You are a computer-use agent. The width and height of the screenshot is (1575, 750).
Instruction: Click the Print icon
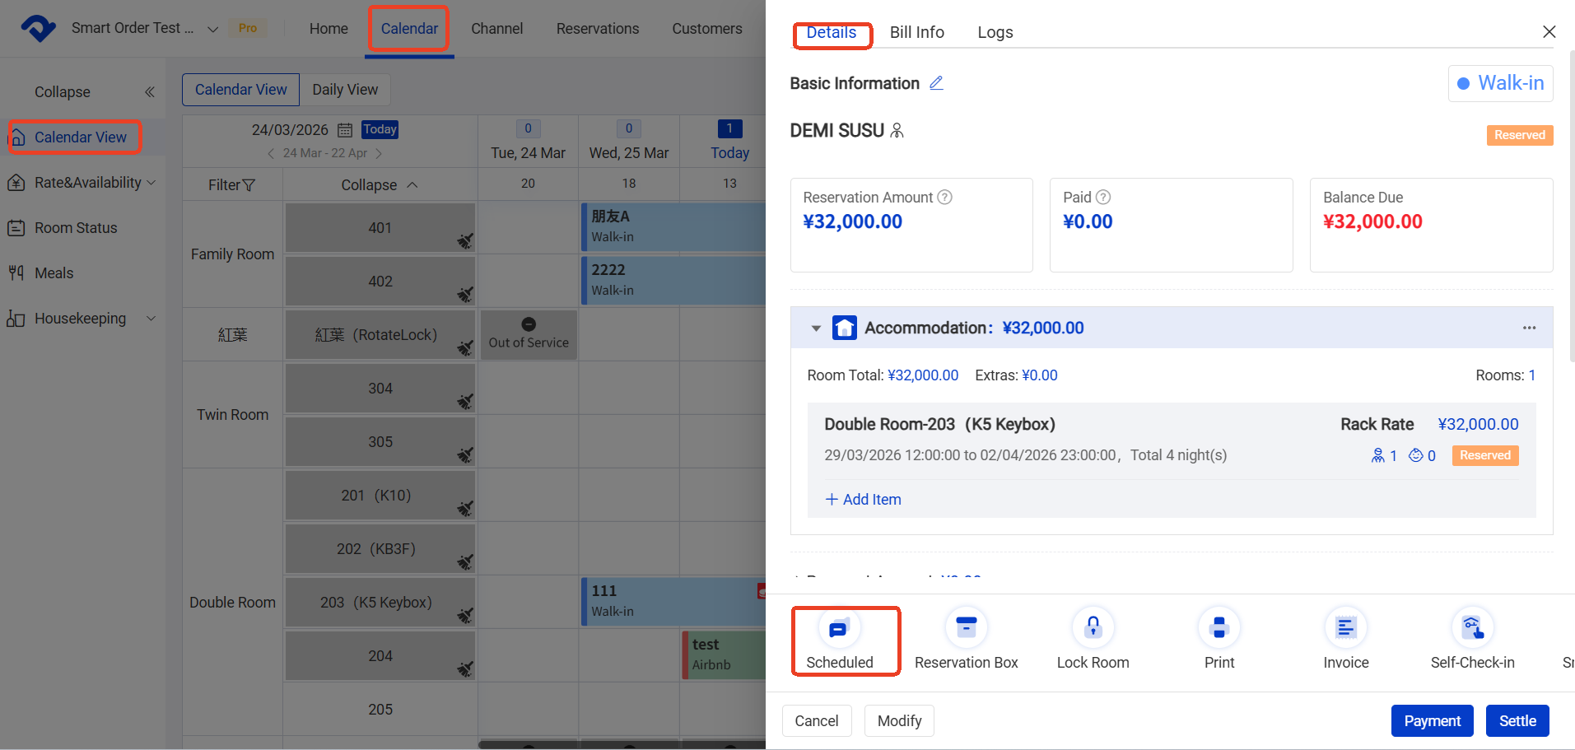(1219, 629)
